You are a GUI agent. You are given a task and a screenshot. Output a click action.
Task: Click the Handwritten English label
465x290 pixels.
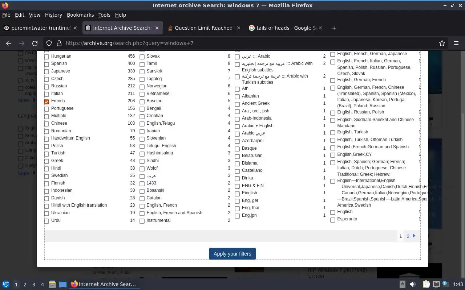(x=70, y=138)
